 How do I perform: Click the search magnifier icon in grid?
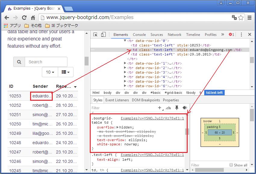(19, 62)
